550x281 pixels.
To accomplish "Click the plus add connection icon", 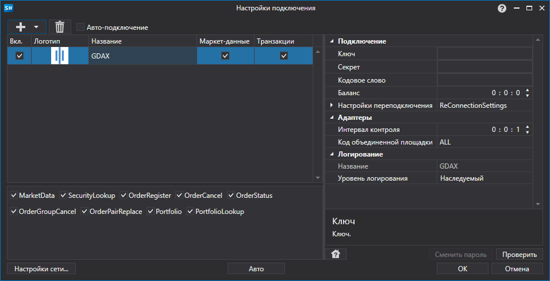I will 21,26.
